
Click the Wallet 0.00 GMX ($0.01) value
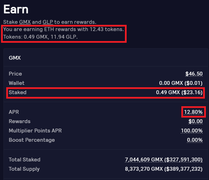tap(181, 83)
